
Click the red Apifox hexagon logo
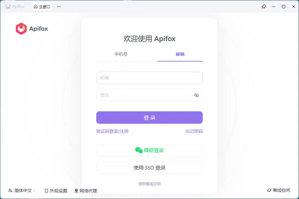click(x=21, y=29)
